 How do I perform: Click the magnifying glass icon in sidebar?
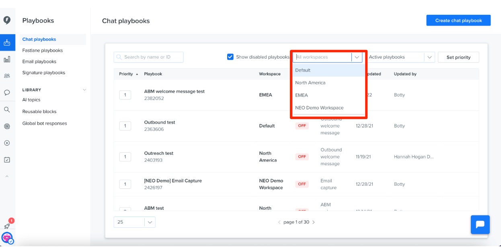click(x=7, y=109)
